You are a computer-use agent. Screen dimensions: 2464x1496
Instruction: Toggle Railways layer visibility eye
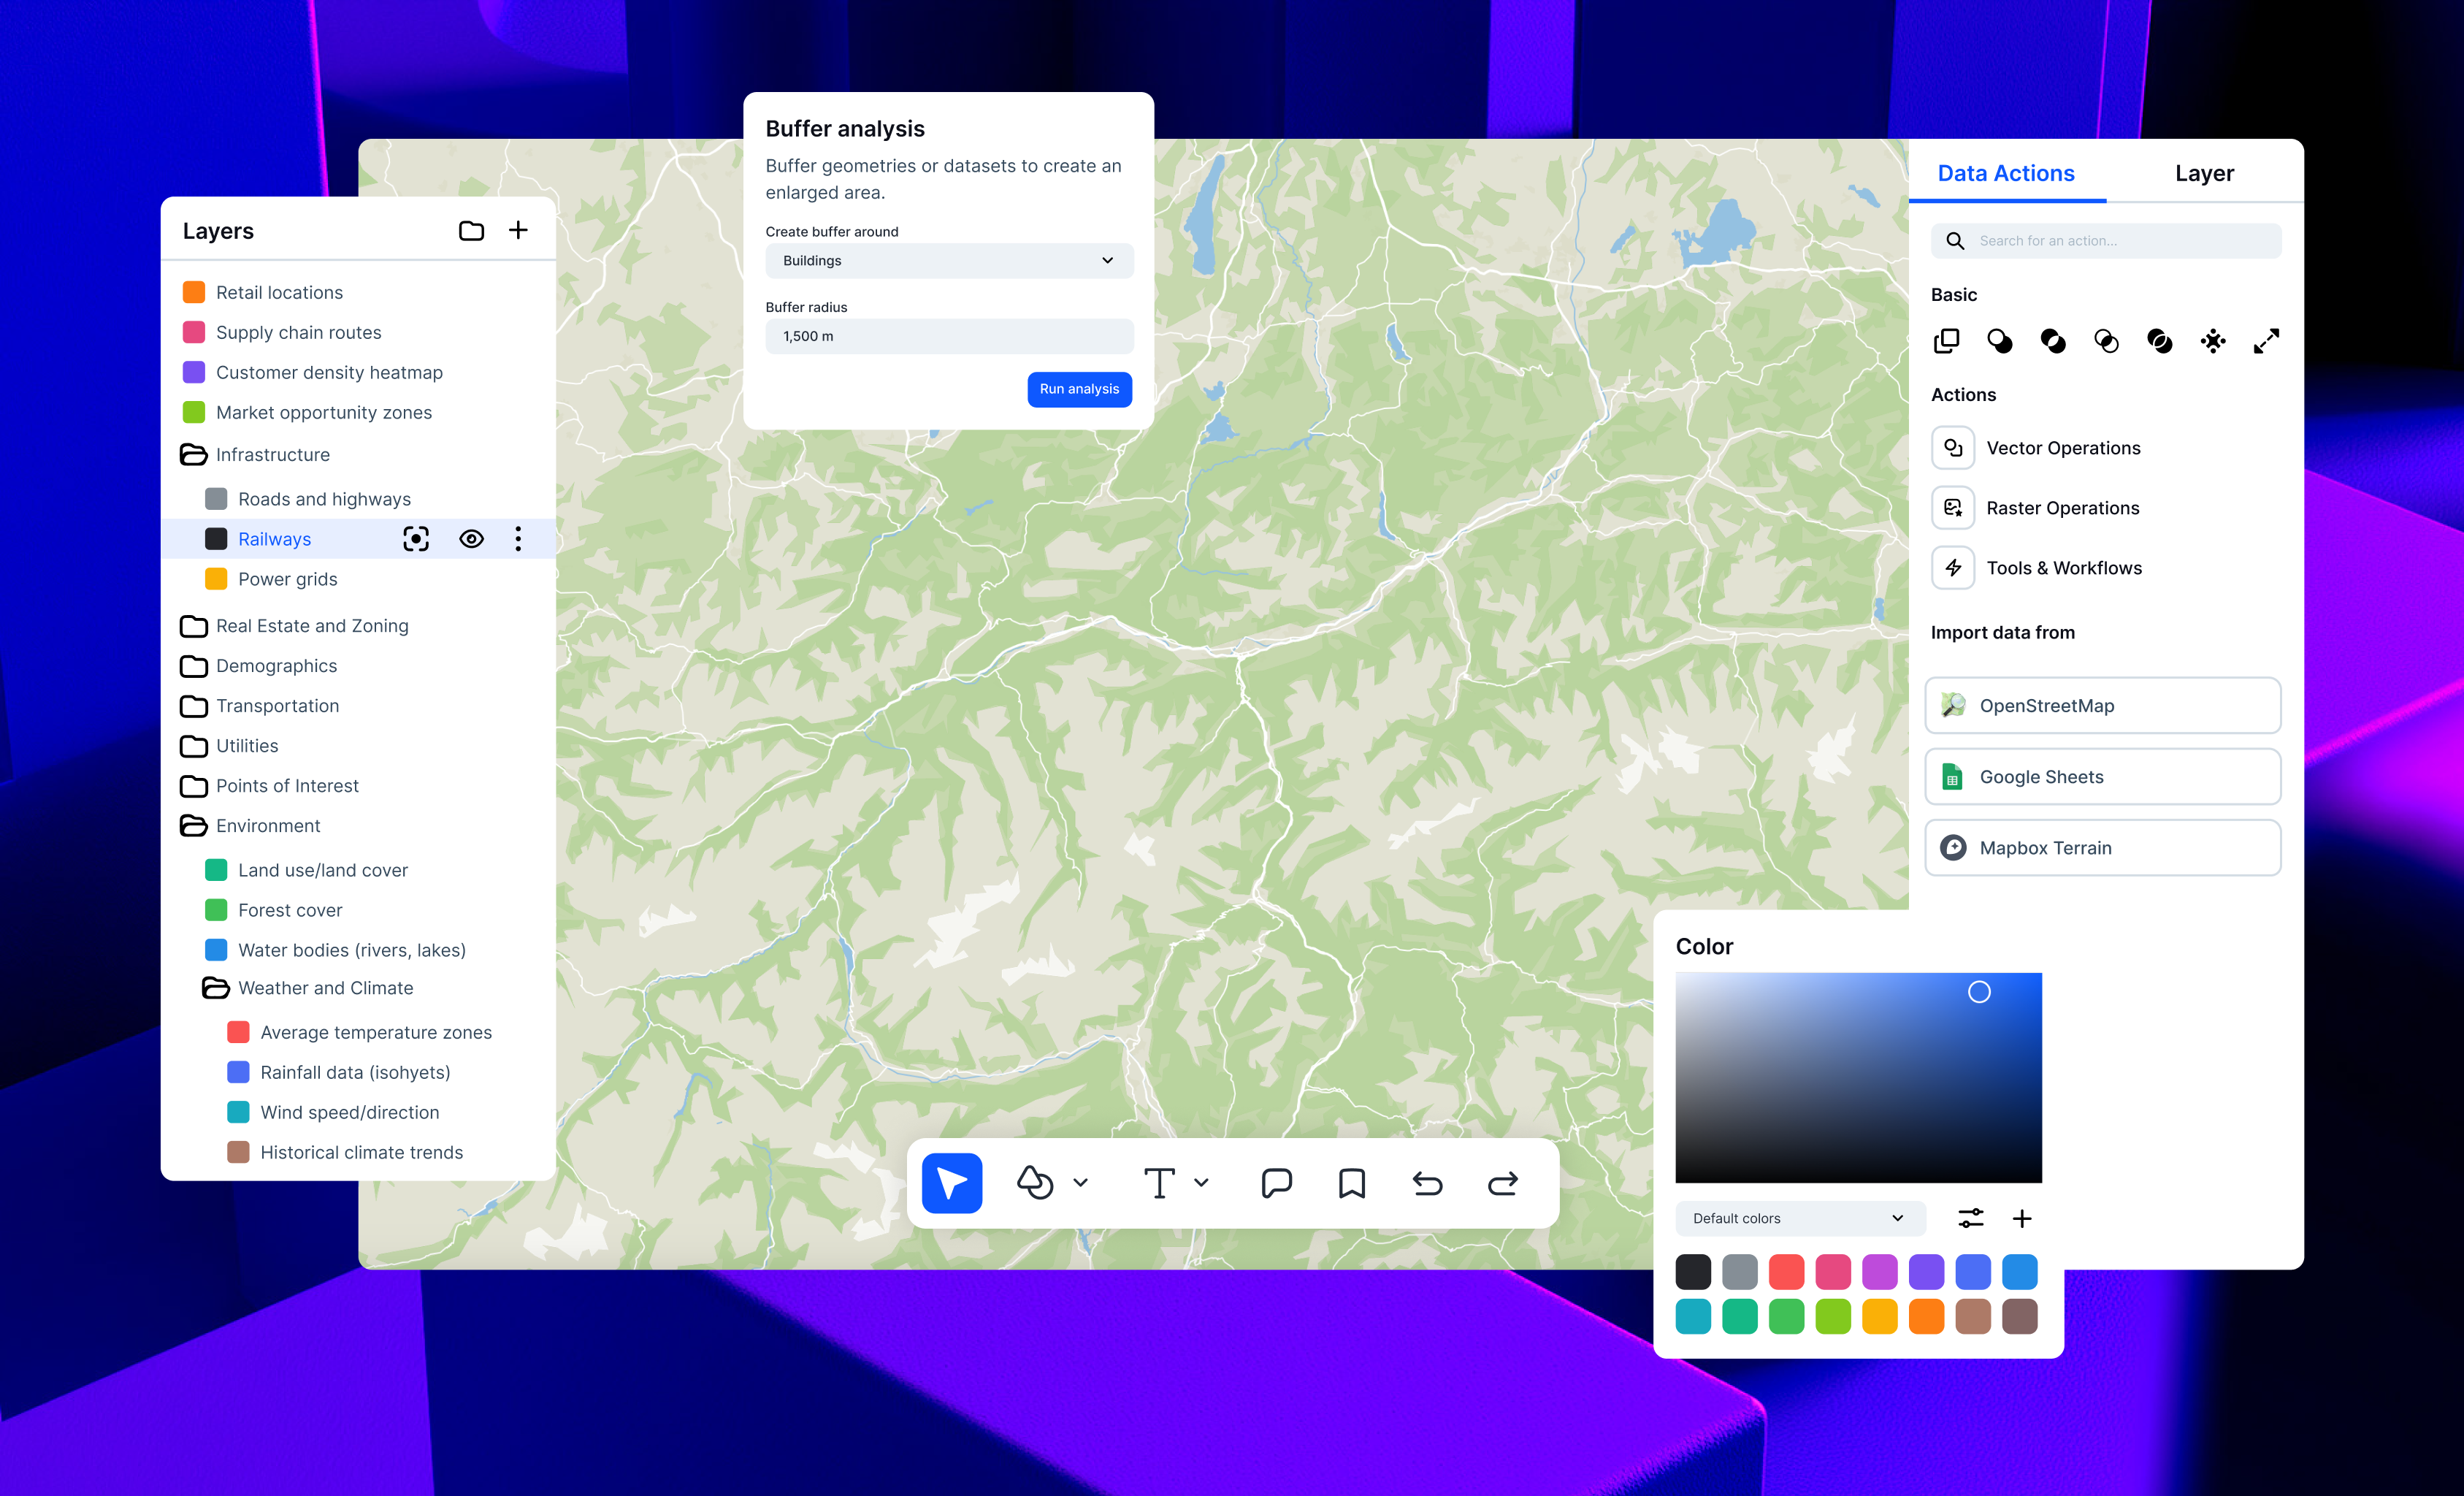(471, 539)
